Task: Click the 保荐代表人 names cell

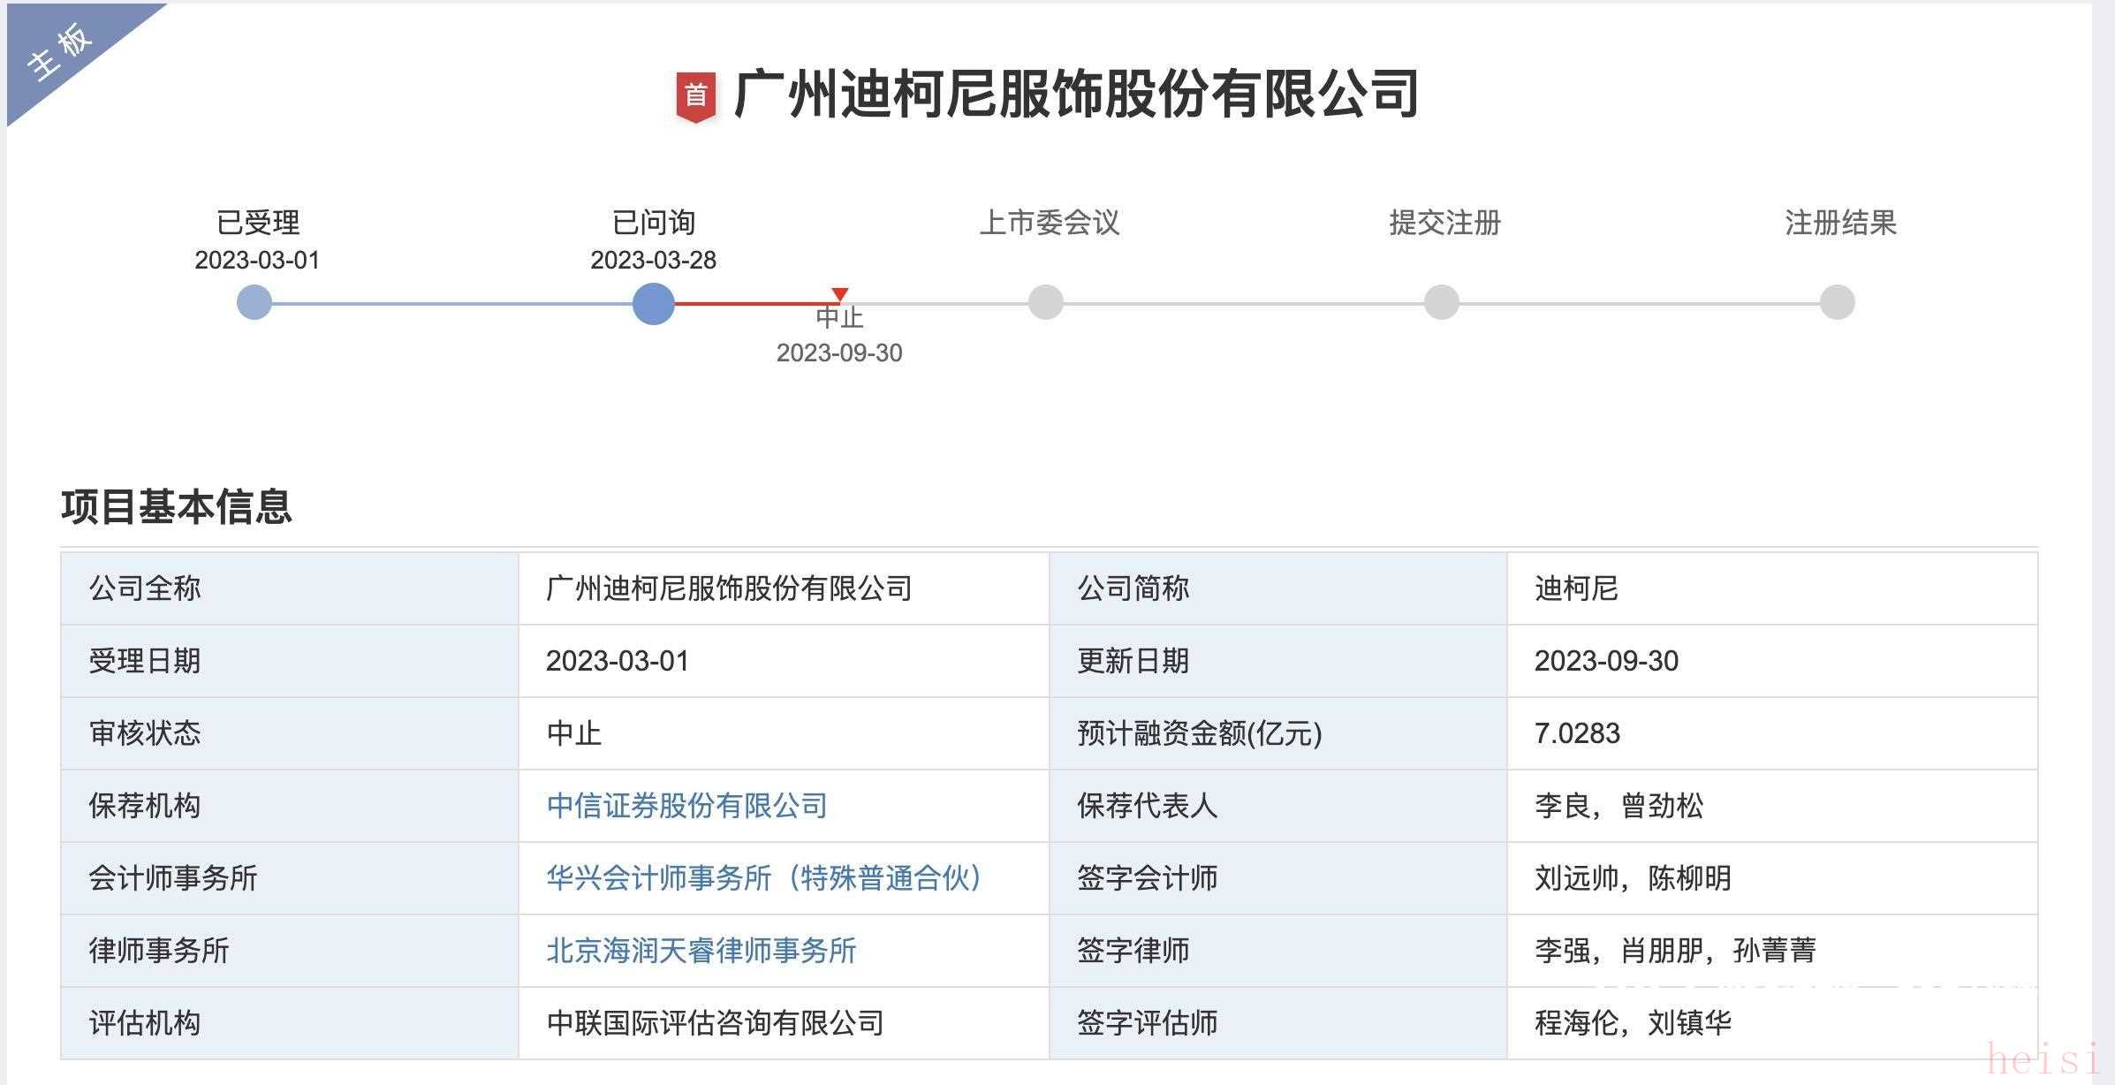Action: tap(1618, 806)
